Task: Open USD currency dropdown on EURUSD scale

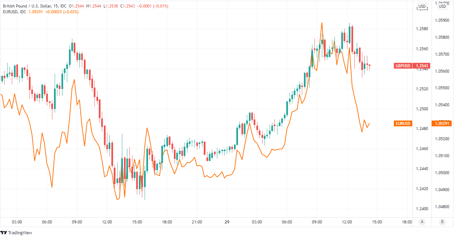Action: (443, 6)
